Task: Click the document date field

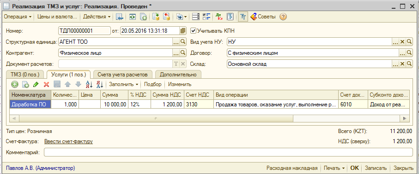Action: coord(150,31)
